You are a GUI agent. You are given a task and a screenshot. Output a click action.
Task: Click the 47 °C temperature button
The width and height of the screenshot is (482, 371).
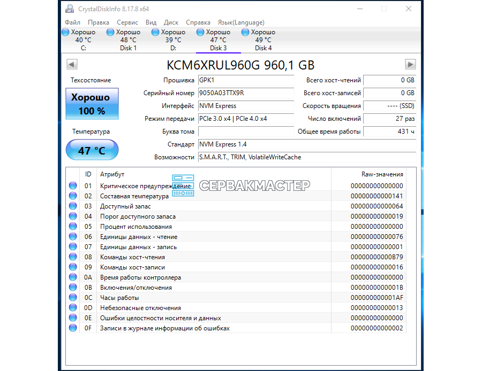coord(92,150)
